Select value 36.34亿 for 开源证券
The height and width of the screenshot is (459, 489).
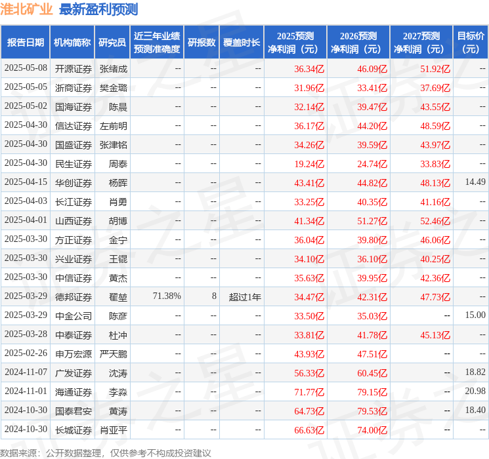pos(309,69)
